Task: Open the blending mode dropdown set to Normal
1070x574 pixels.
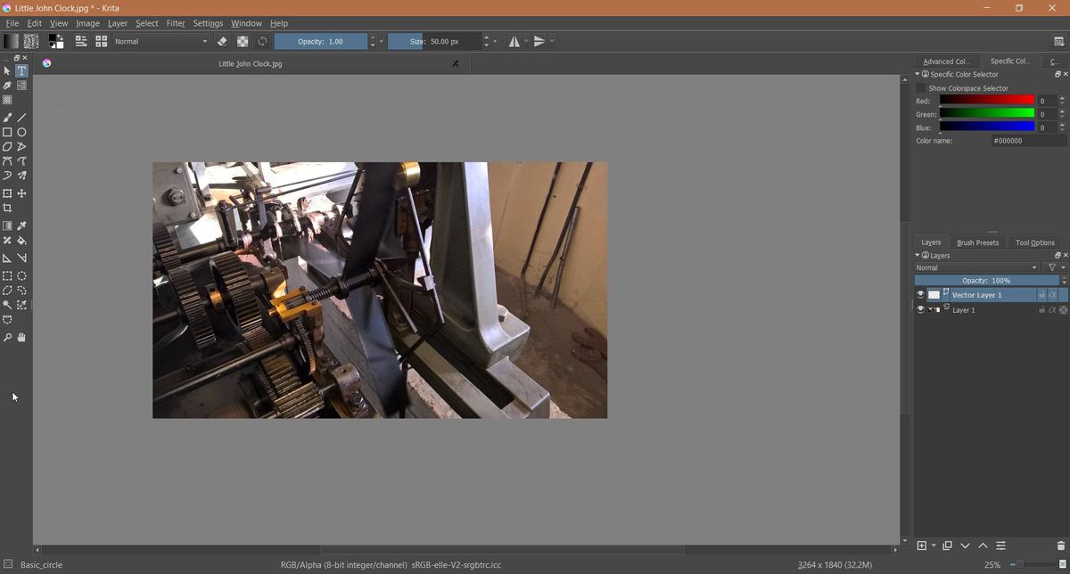Action: (x=976, y=267)
